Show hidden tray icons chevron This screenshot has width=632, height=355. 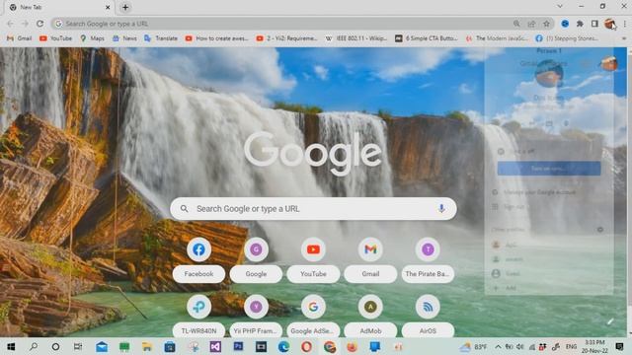pyautogui.click(x=498, y=346)
